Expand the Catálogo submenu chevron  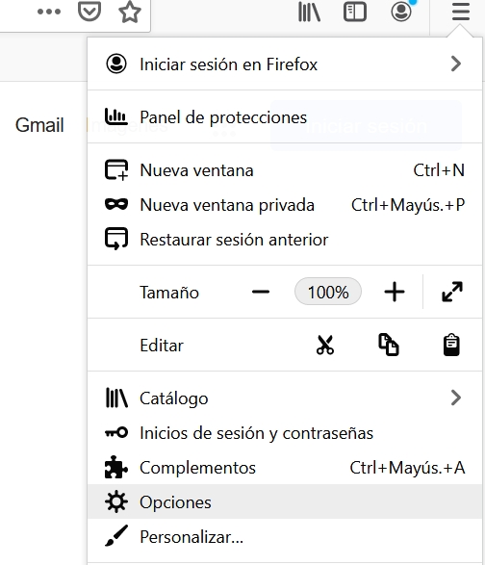456,398
